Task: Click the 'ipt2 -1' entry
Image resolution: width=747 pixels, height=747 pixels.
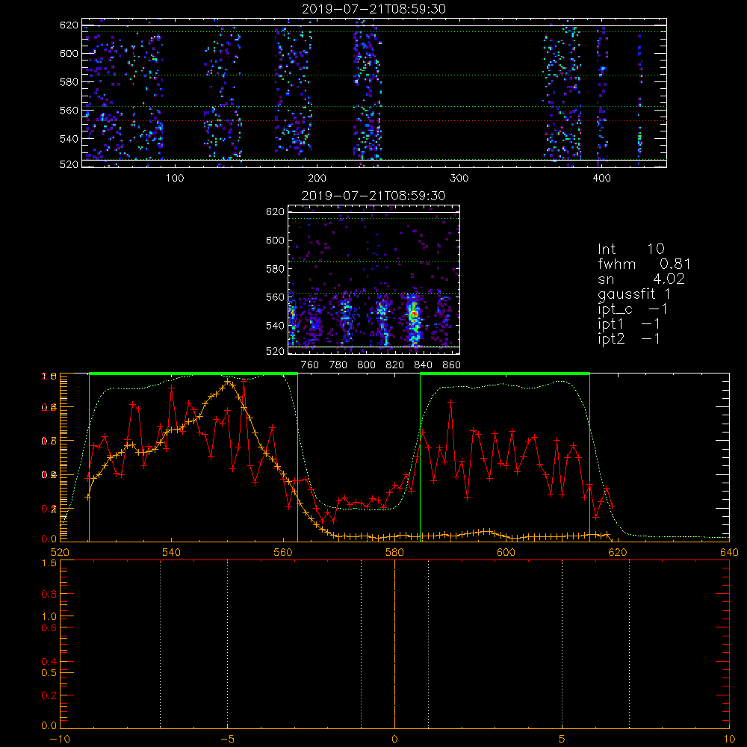Action: (629, 338)
